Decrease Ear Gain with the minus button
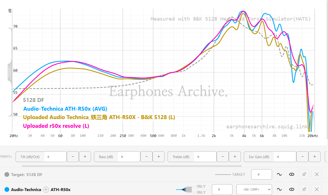Screen dimensions: 328x195 (x=302, y=157)
